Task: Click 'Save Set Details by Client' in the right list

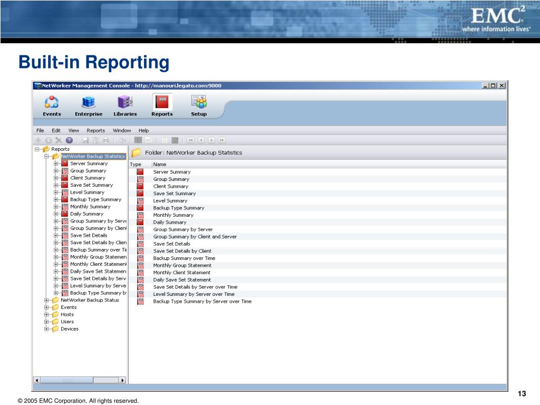Action: pos(182,251)
